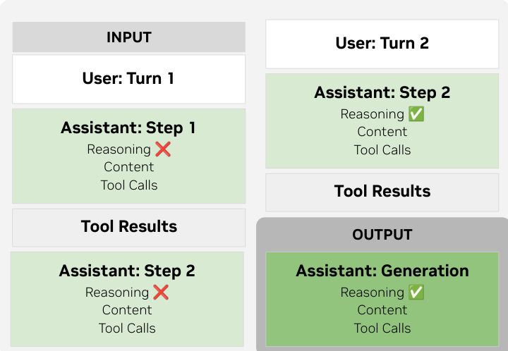Select the Assistant: Generation title
The height and width of the screenshot is (351, 508).
(382, 271)
